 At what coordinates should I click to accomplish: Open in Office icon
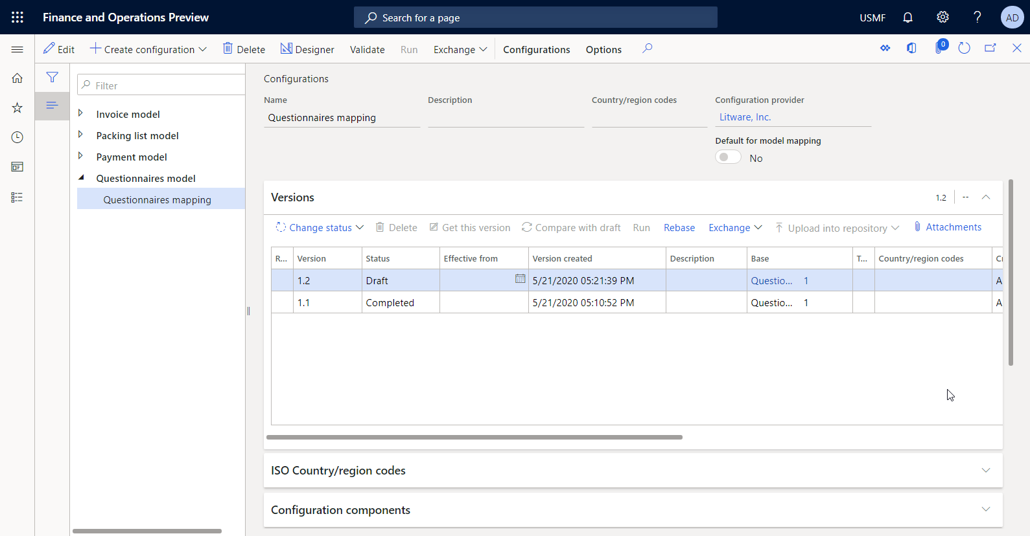pyautogui.click(x=911, y=49)
